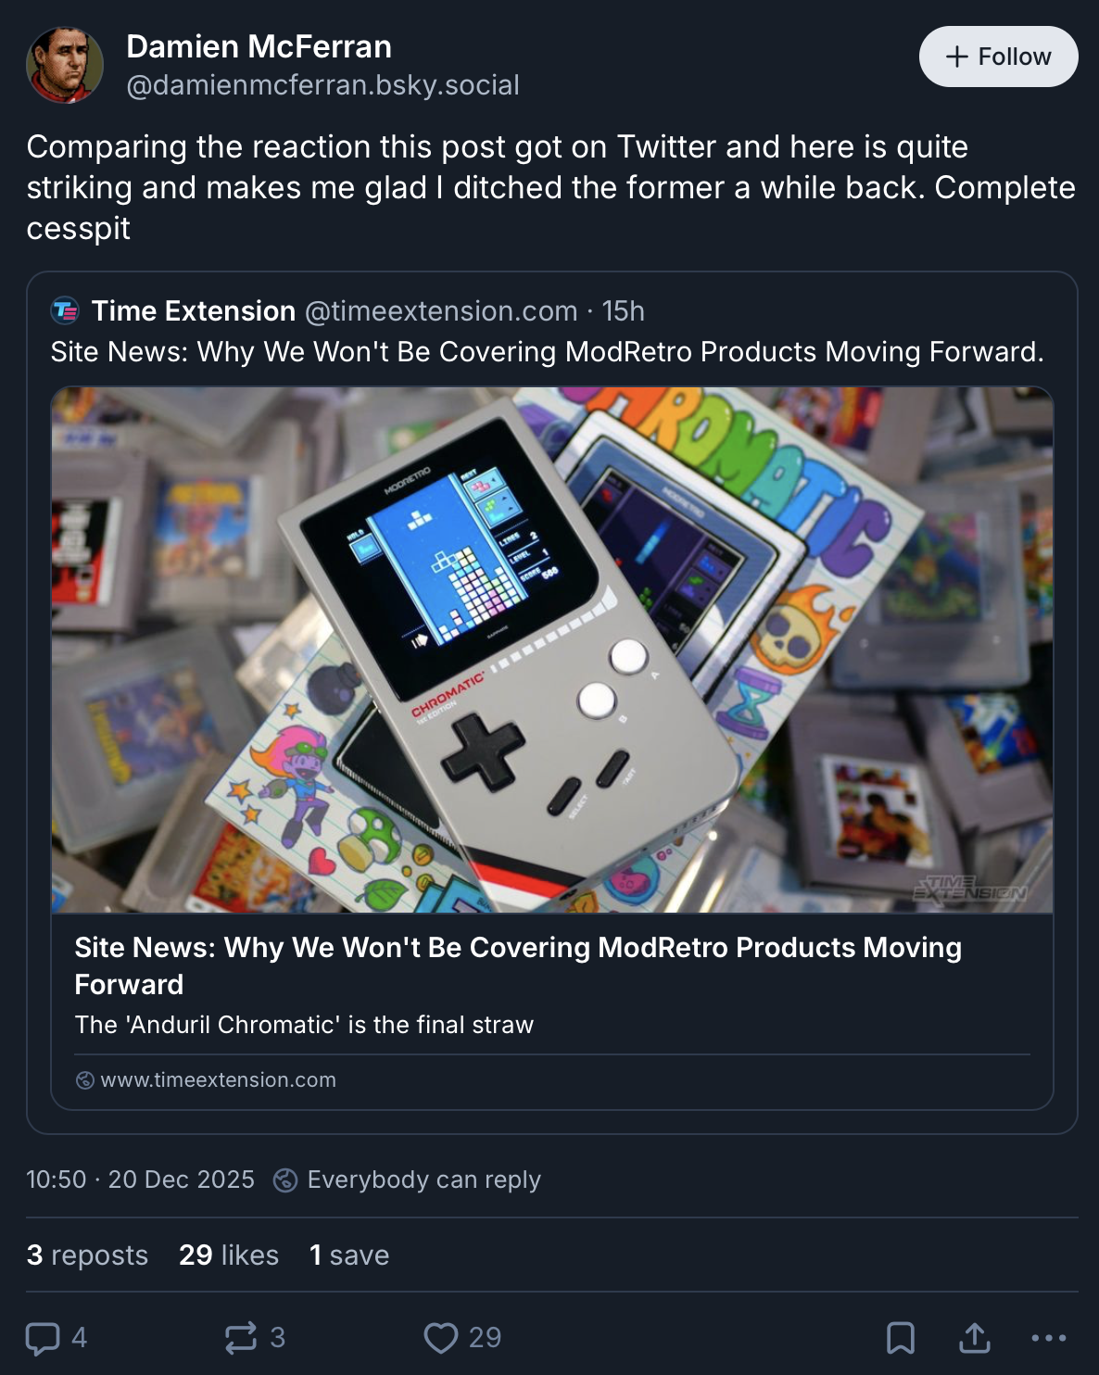Image resolution: width=1099 pixels, height=1375 pixels.
Task: View the '3 reposts' list
Action: pyautogui.click(x=87, y=1255)
